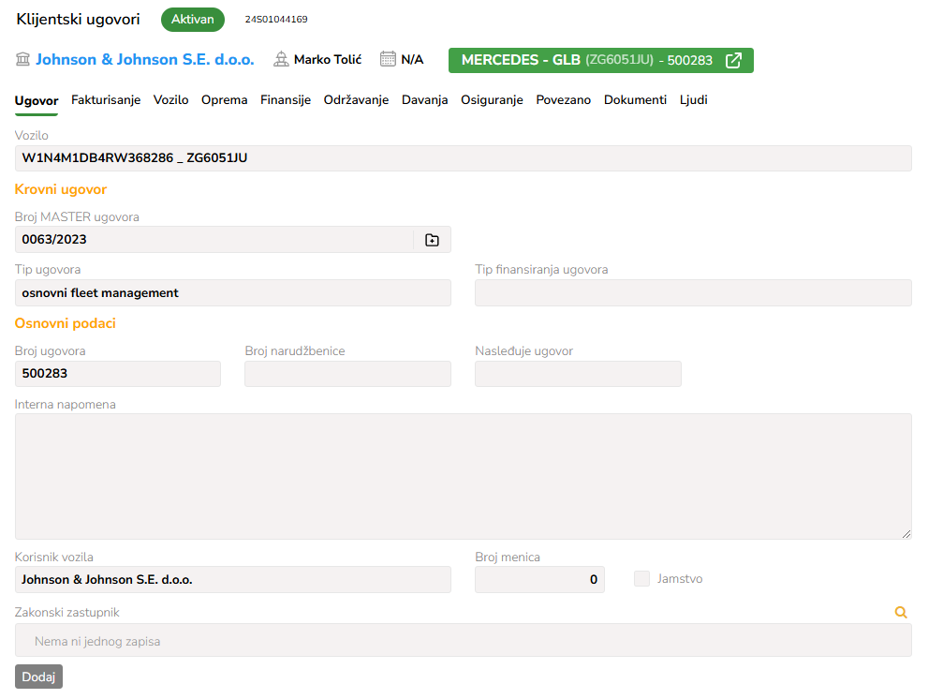Click the calendar icon next to N/A
Screen dimensions: 943x699
pos(388,59)
